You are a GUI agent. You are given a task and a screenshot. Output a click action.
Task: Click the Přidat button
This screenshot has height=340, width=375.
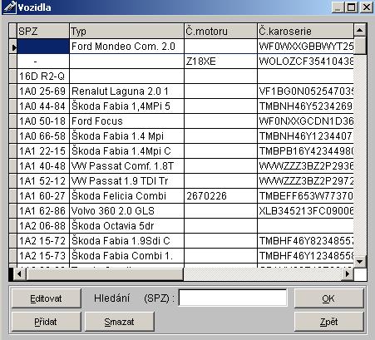(x=47, y=322)
